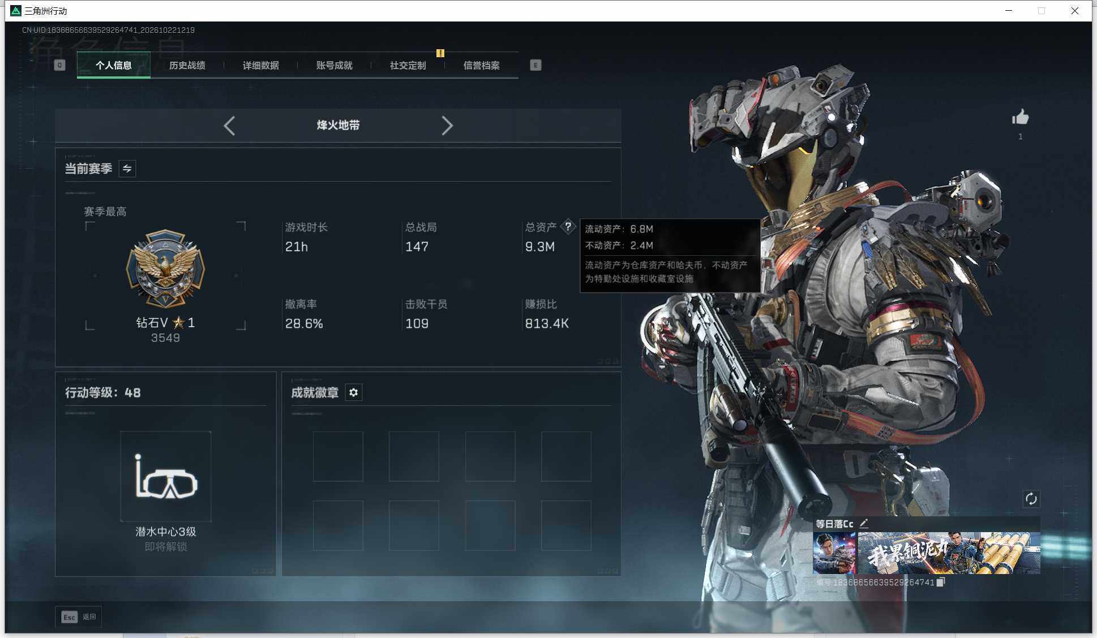Screen dimensions: 1097x638
Task: Click the diamond V rank badge emblem
Action: click(165, 268)
